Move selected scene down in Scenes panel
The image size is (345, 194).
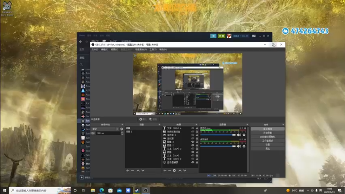point(143,170)
